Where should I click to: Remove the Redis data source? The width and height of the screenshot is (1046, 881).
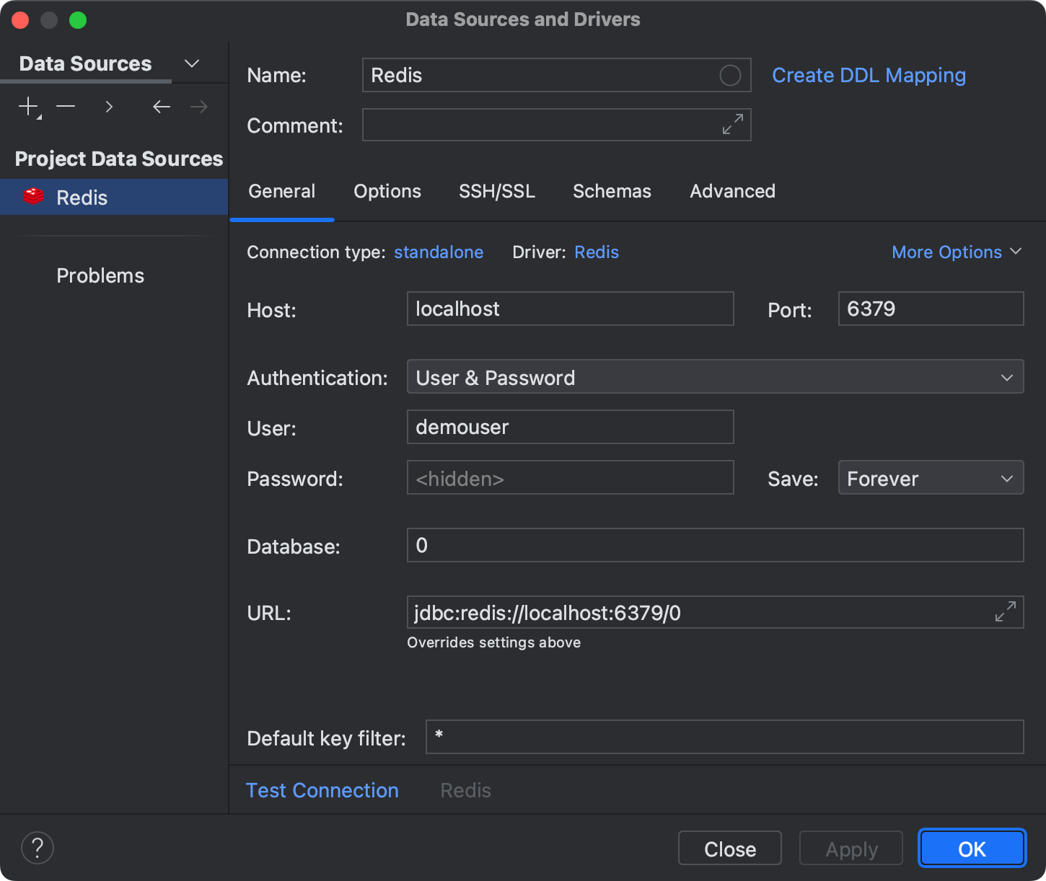[66, 106]
